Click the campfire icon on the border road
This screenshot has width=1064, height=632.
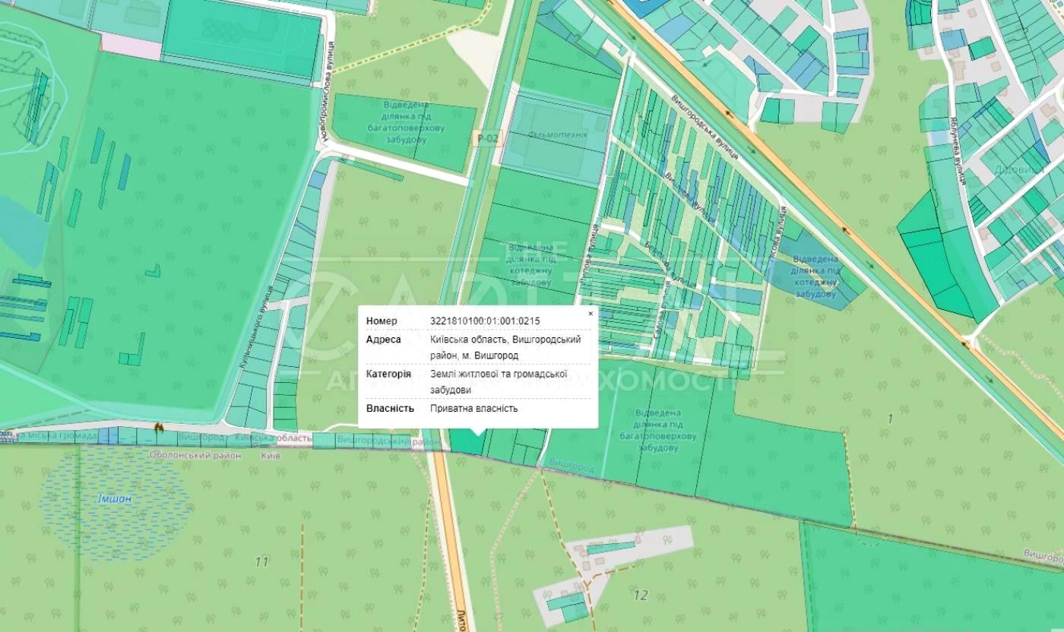[158, 428]
